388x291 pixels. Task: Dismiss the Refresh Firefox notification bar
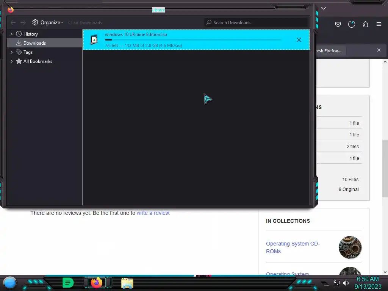click(x=379, y=50)
